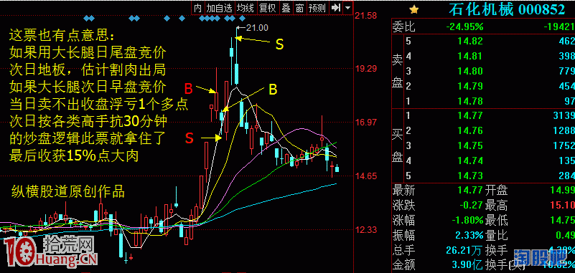This screenshot has height=273, width=575.
Task: Toggle 均线 moving average lines
Action: coord(246,8)
